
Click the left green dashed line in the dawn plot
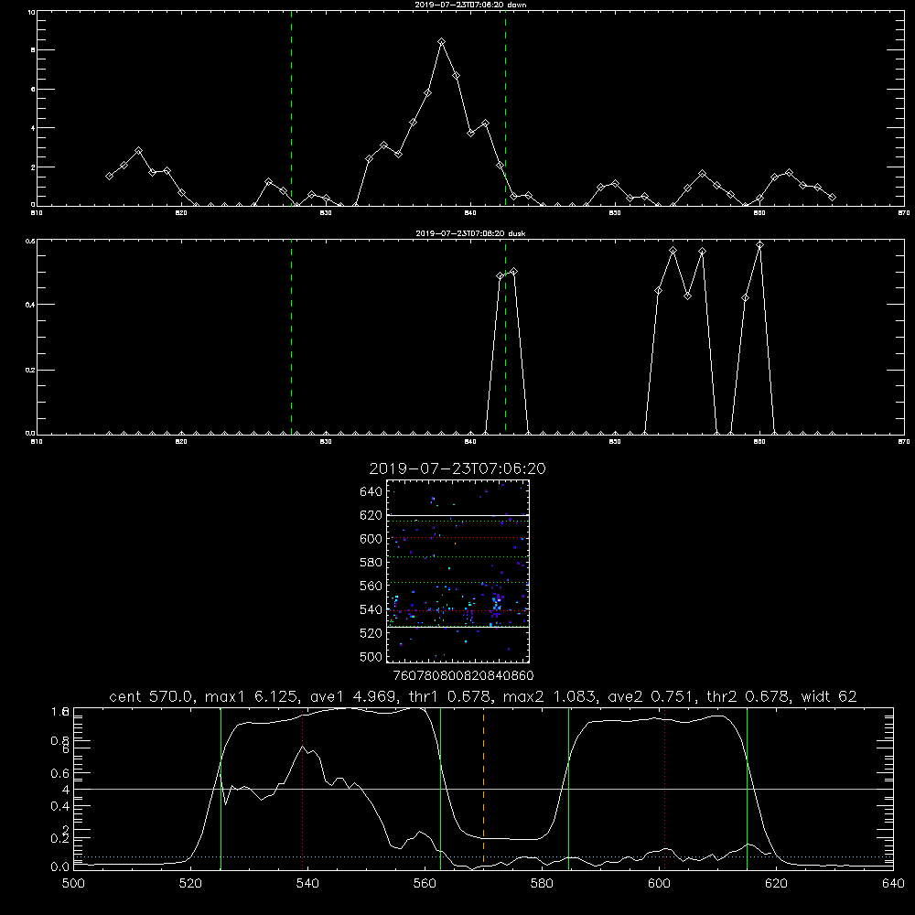click(292, 109)
